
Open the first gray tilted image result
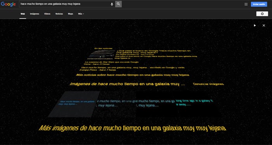point(74,104)
